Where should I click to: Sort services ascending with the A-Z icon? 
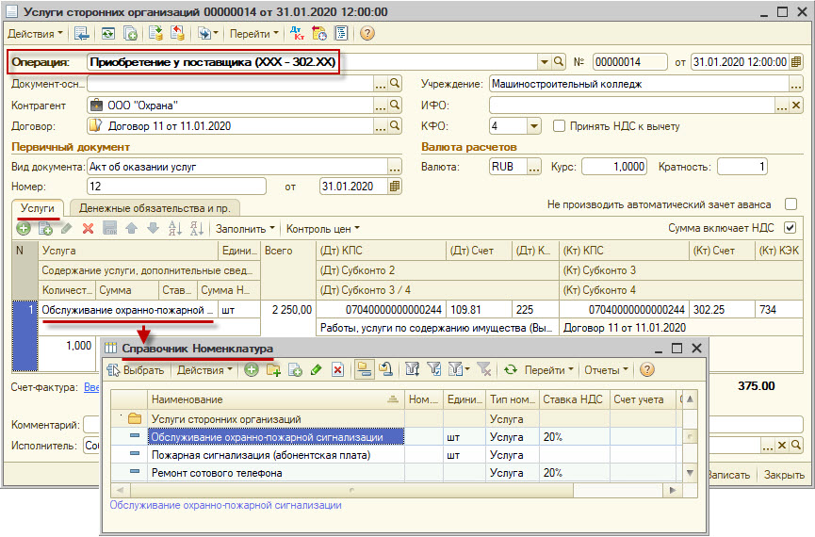[x=174, y=229]
